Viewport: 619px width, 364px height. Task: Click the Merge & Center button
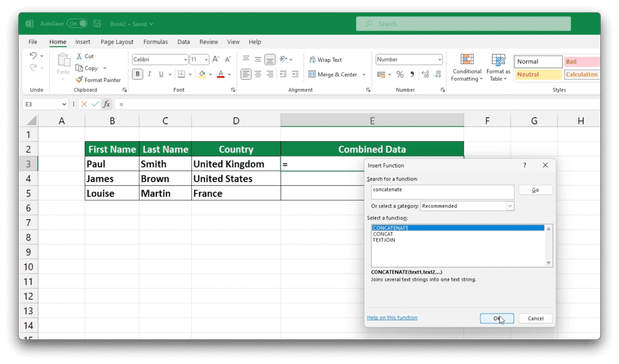[x=333, y=75]
